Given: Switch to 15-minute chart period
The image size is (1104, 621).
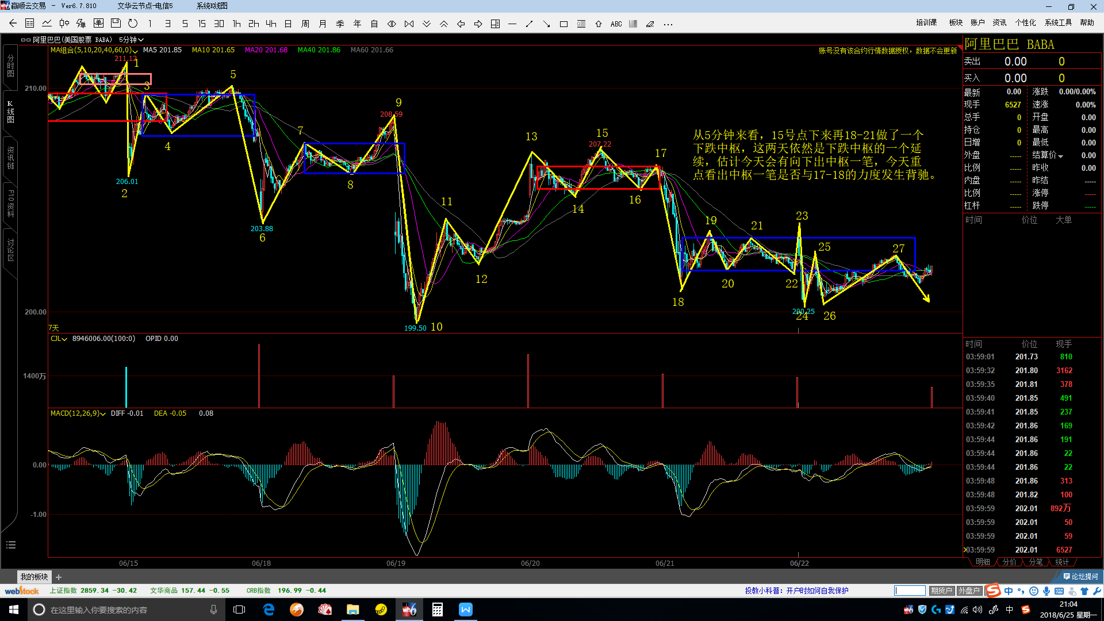Looking at the screenshot, I should tap(201, 24).
